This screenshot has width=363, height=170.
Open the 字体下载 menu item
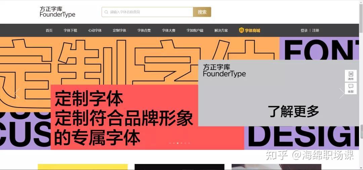pyautogui.click(x=70, y=30)
